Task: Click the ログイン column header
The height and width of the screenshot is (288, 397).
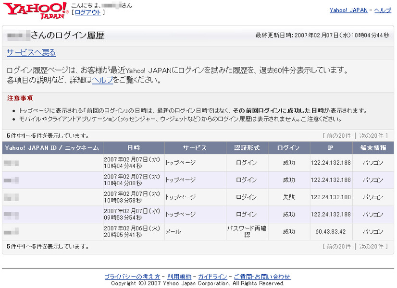Action: [289, 148]
